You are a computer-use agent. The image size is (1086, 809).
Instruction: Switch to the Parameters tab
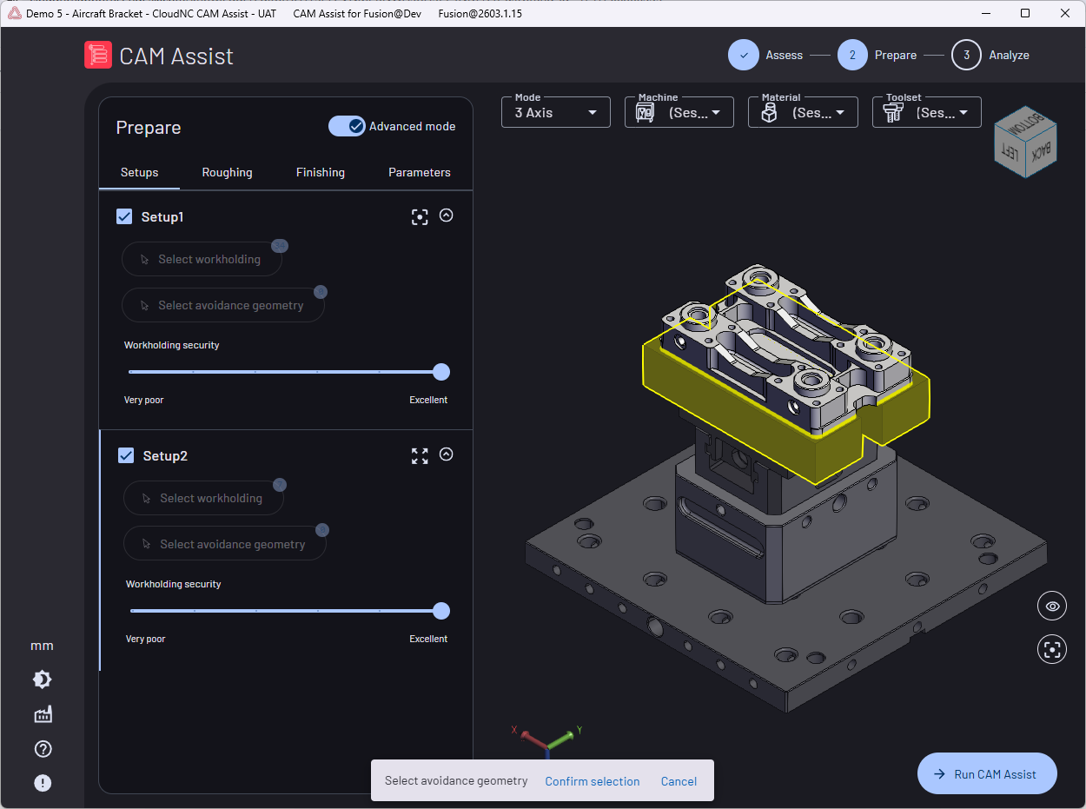click(420, 172)
